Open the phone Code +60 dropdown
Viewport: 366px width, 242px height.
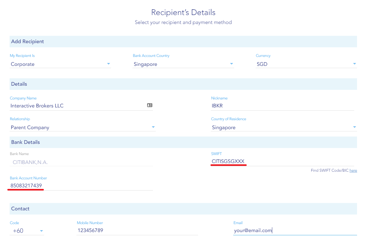pyautogui.click(x=27, y=231)
